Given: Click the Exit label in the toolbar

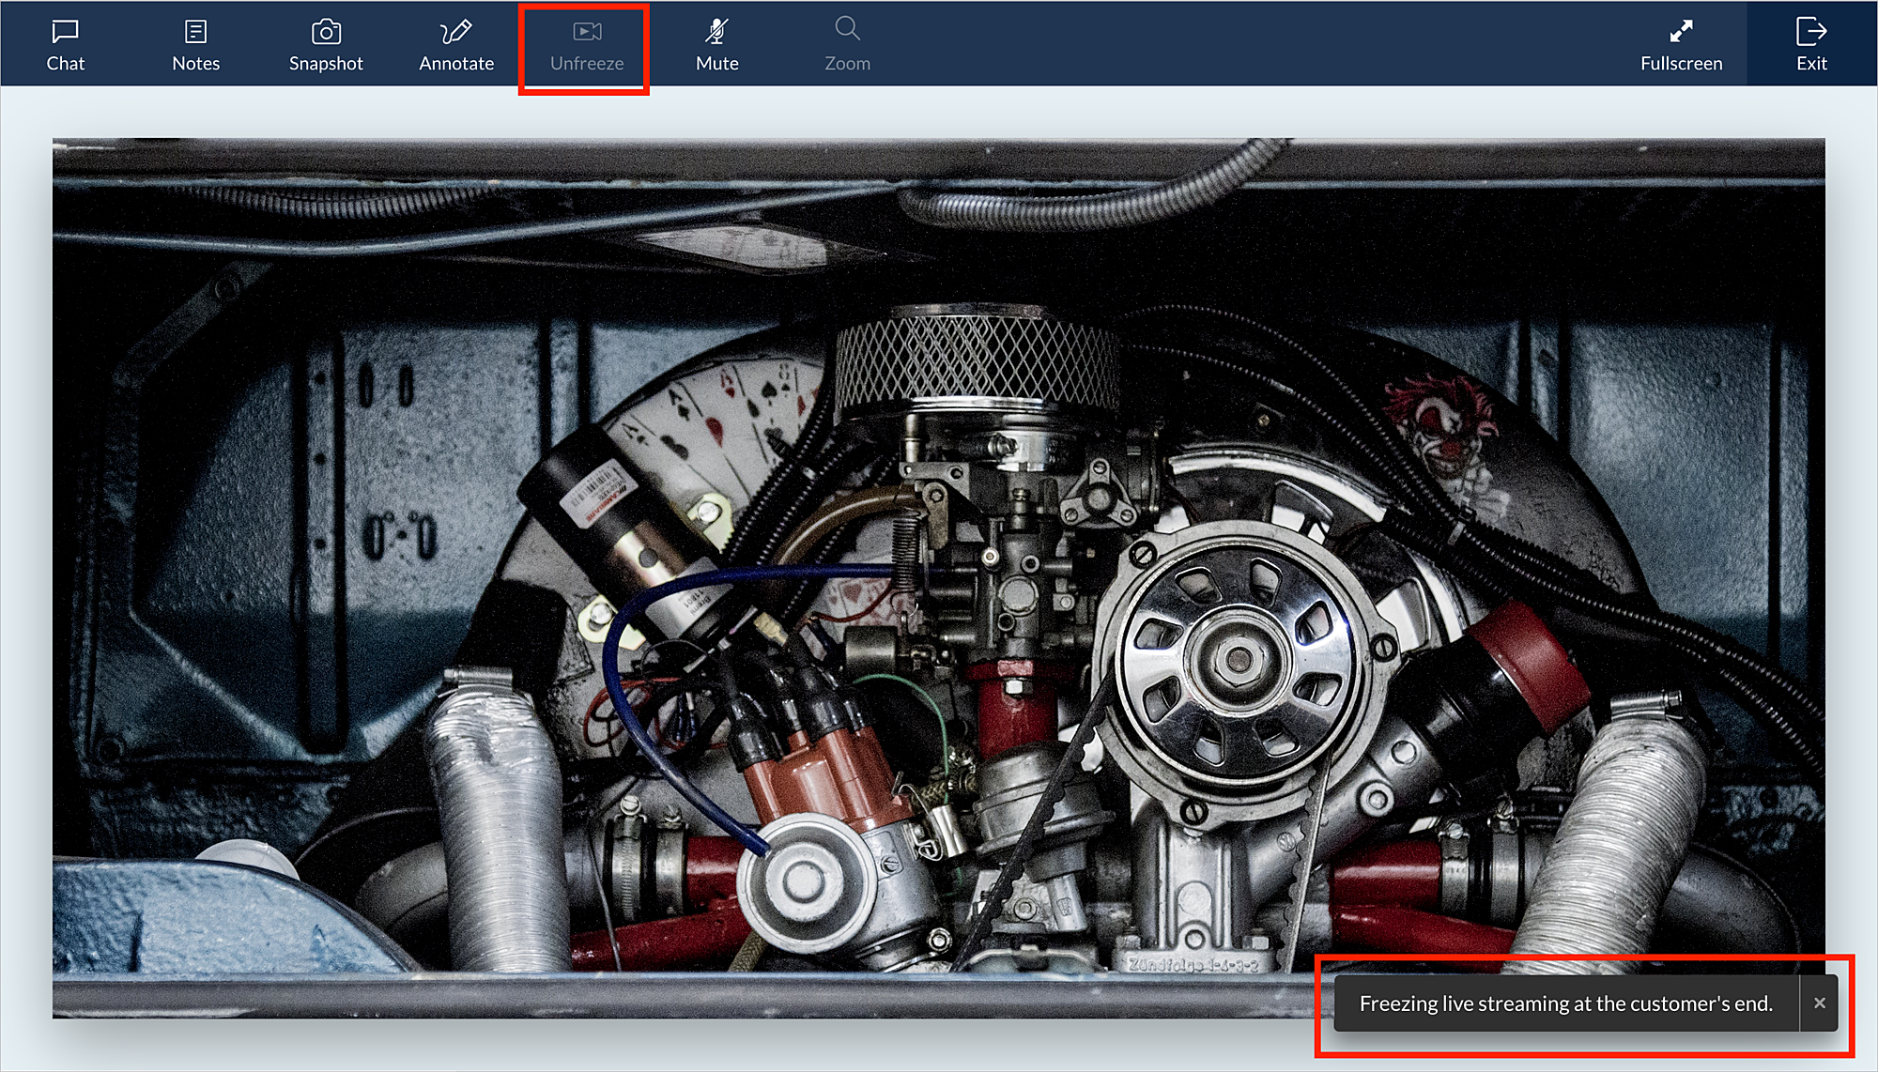Looking at the screenshot, I should pyautogui.click(x=1810, y=64).
